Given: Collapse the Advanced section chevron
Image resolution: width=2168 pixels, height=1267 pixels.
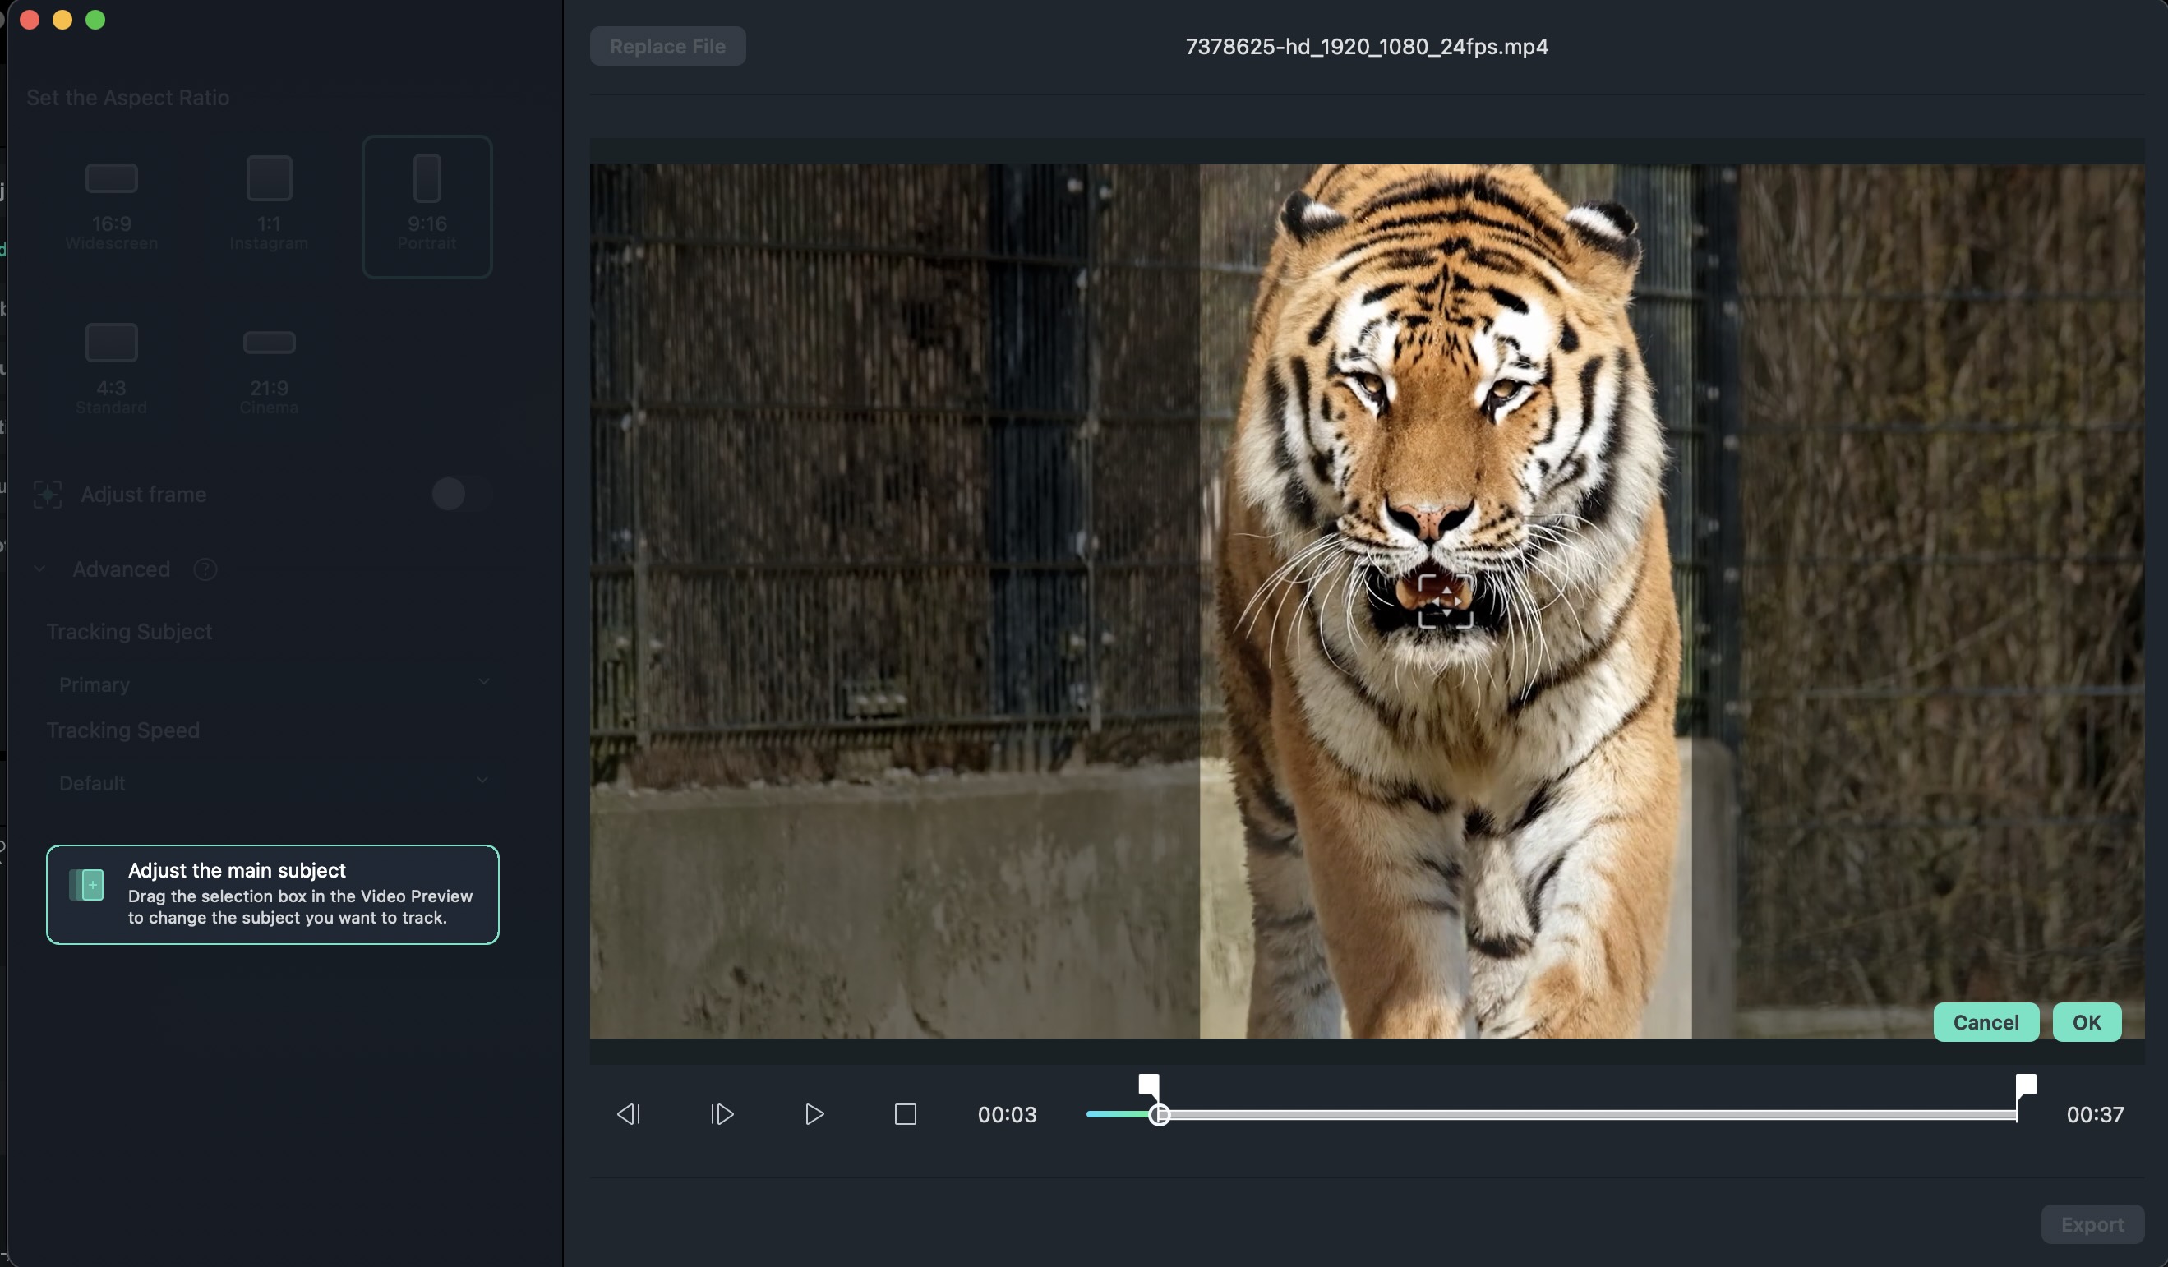Looking at the screenshot, I should click(39, 569).
